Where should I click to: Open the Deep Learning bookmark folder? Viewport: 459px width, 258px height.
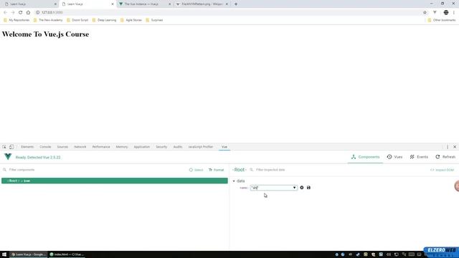[x=104, y=20]
